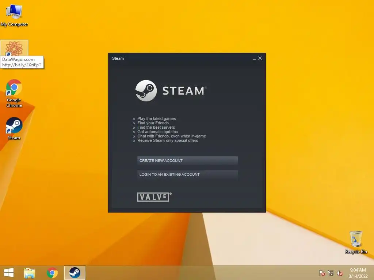Viewport: 374px width, 280px height.
Task: Select Recycle Bin desktop icon
Action: pyautogui.click(x=356, y=242)
